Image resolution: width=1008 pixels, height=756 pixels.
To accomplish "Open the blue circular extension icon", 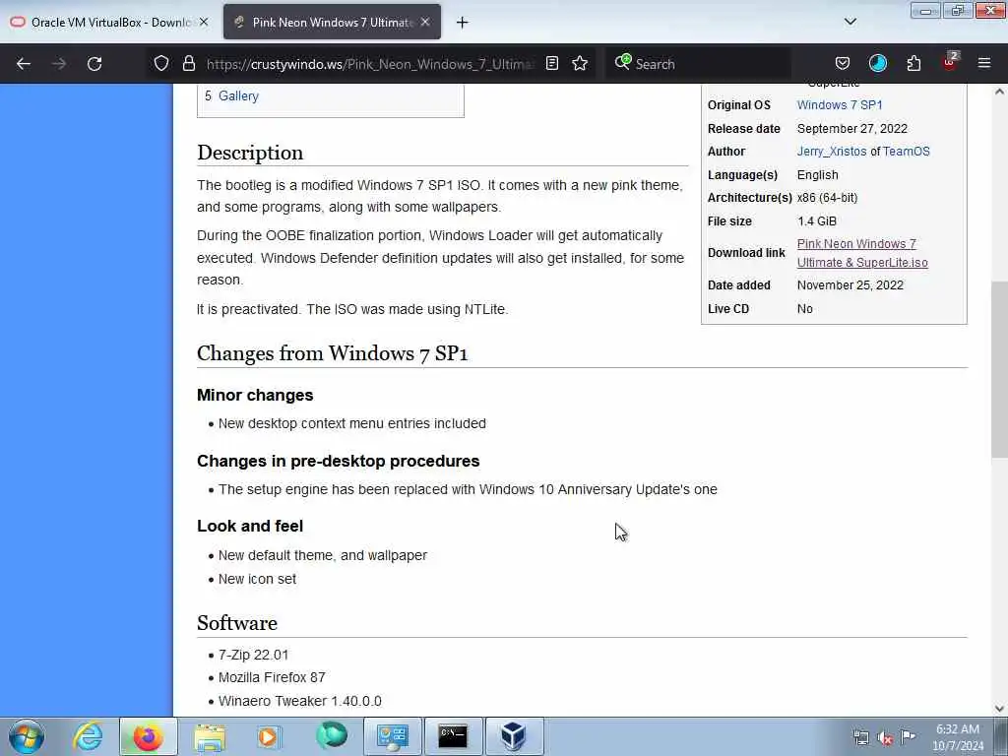I will pyautogui.click(x=877, y=63).
